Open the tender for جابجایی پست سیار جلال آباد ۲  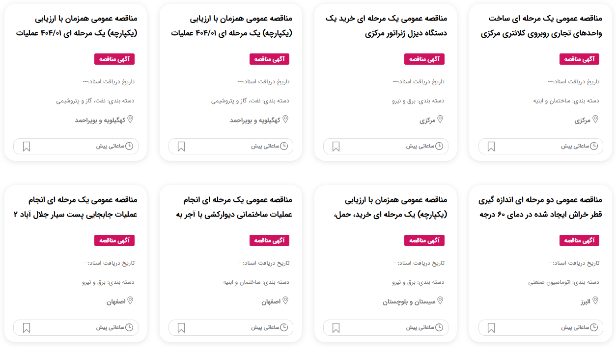coord(78,207)
